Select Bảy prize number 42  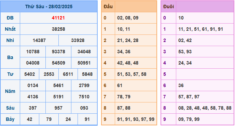click(x=29, y=119)
